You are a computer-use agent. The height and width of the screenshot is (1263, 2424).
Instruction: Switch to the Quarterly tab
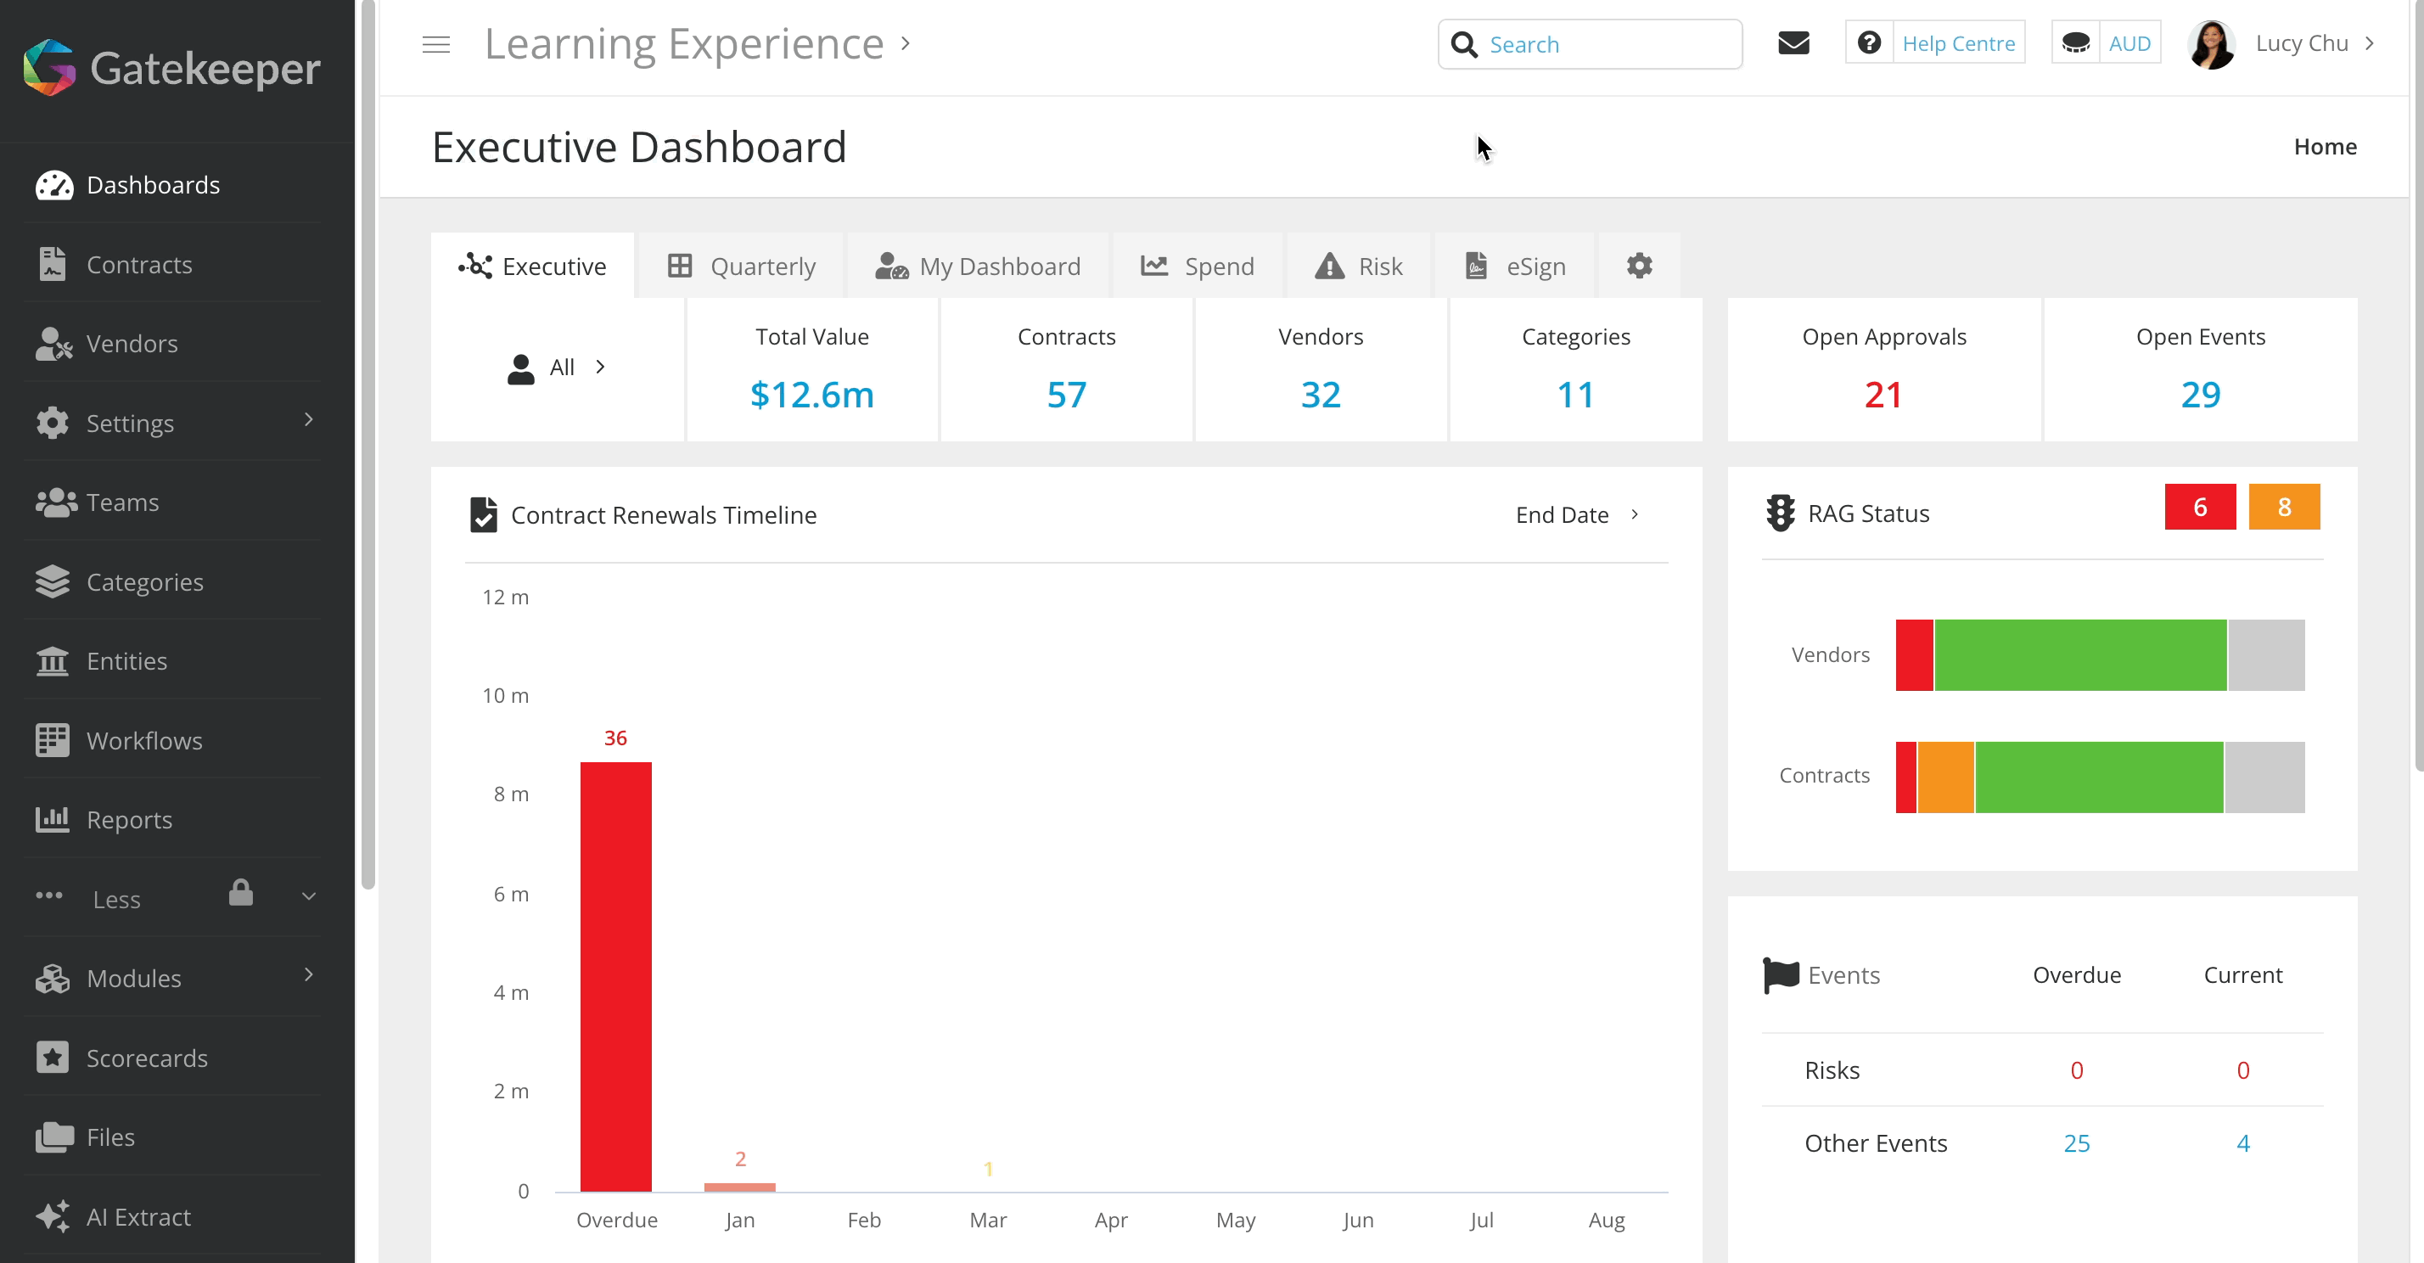(742, 266)
